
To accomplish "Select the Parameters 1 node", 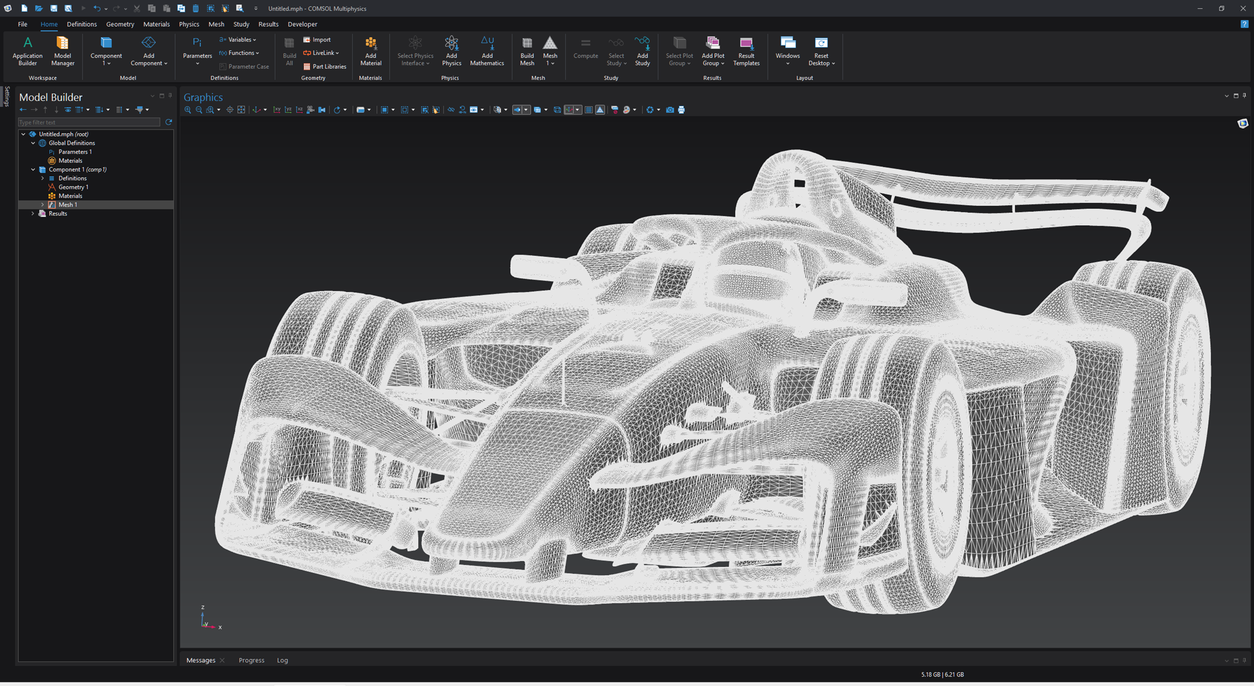I will 75,152.
